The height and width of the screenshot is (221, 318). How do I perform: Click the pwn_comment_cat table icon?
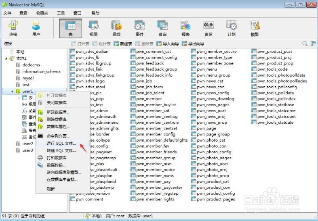point(133,51)
